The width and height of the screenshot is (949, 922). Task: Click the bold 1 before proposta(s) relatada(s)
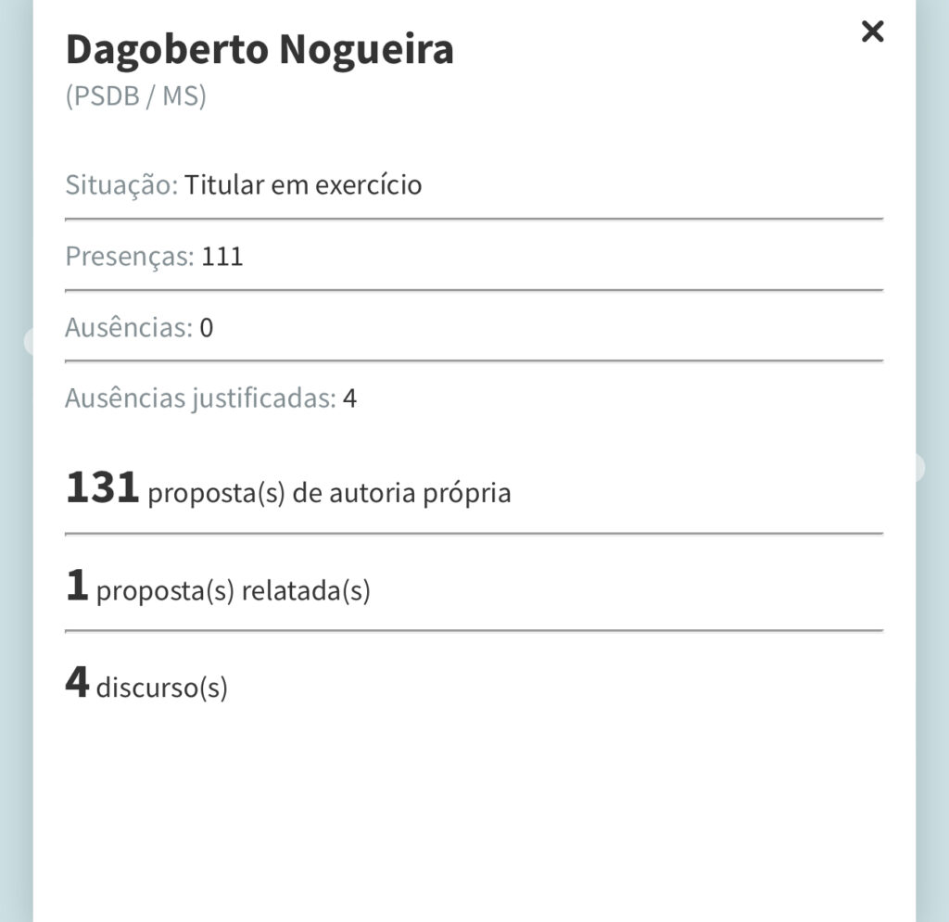[77, 586]
